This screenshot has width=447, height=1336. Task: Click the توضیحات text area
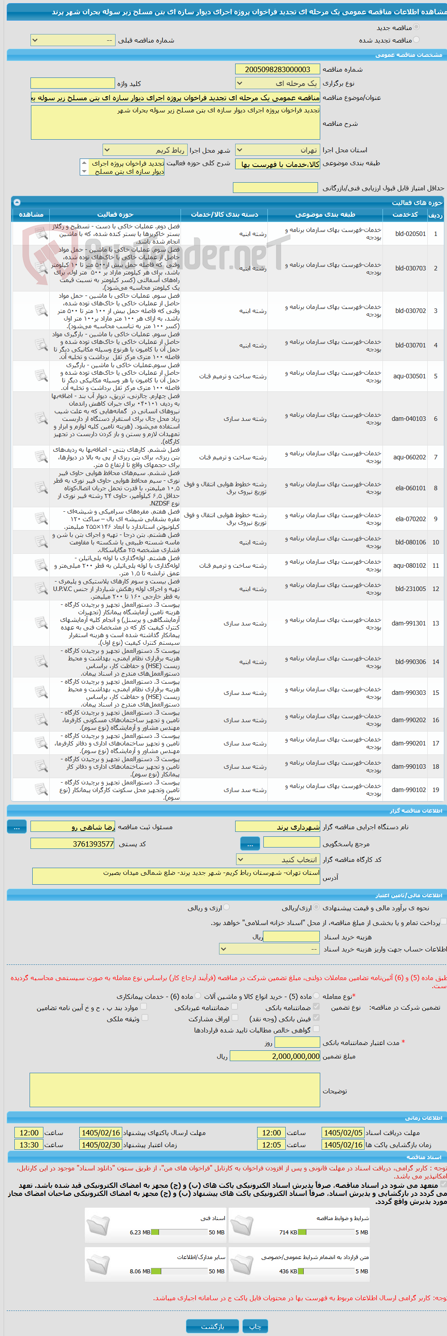click(x=175, y=1090)
